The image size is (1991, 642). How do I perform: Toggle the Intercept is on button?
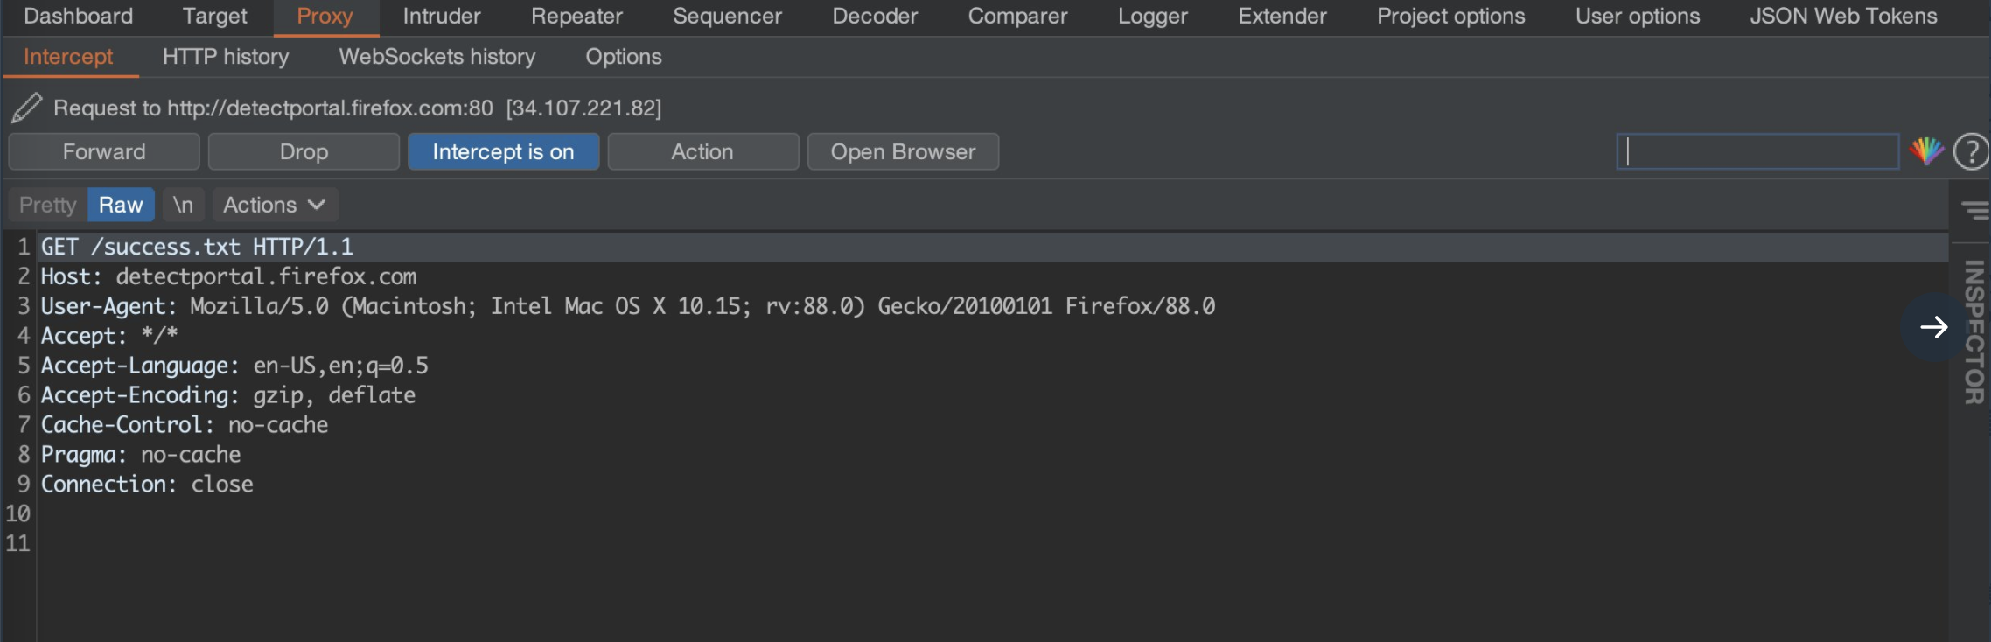point(503,151)
